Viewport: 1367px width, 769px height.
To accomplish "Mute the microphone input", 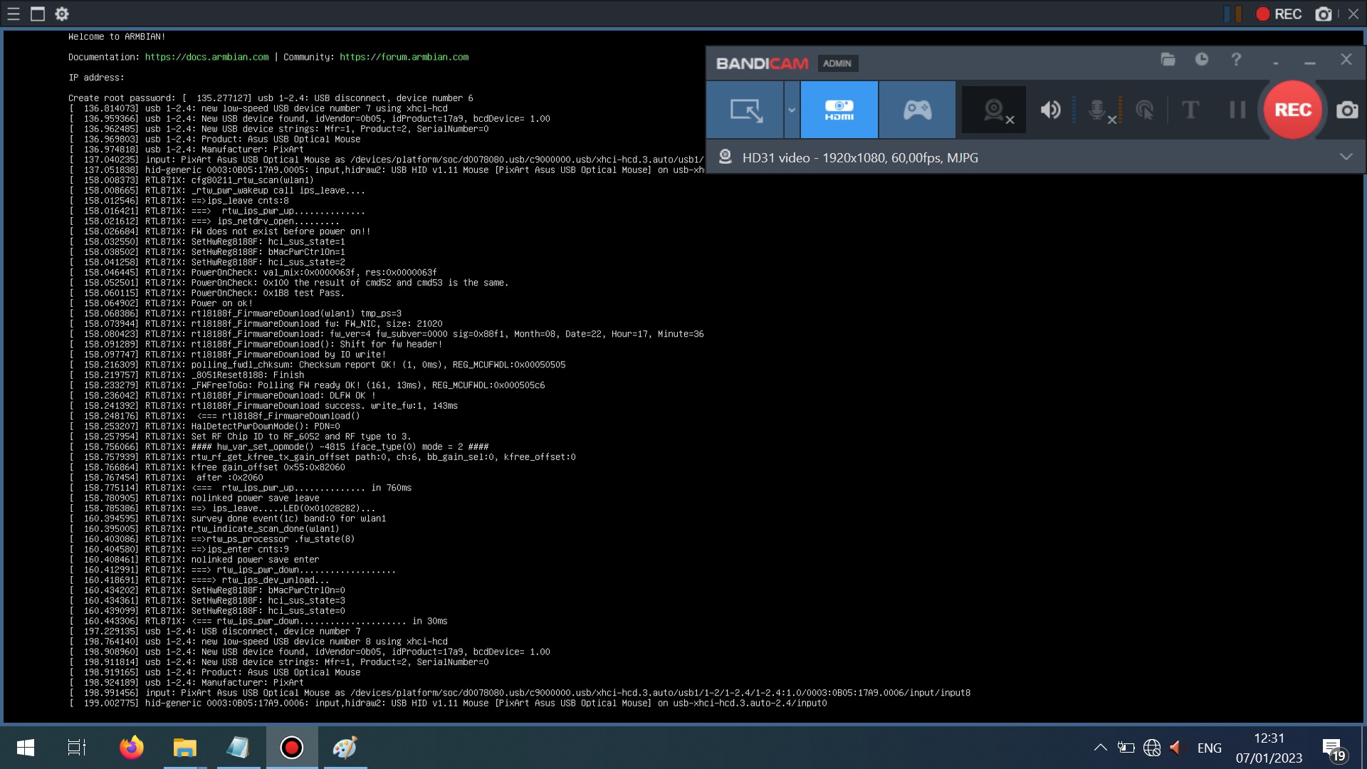I will (x=1096, y=110).
